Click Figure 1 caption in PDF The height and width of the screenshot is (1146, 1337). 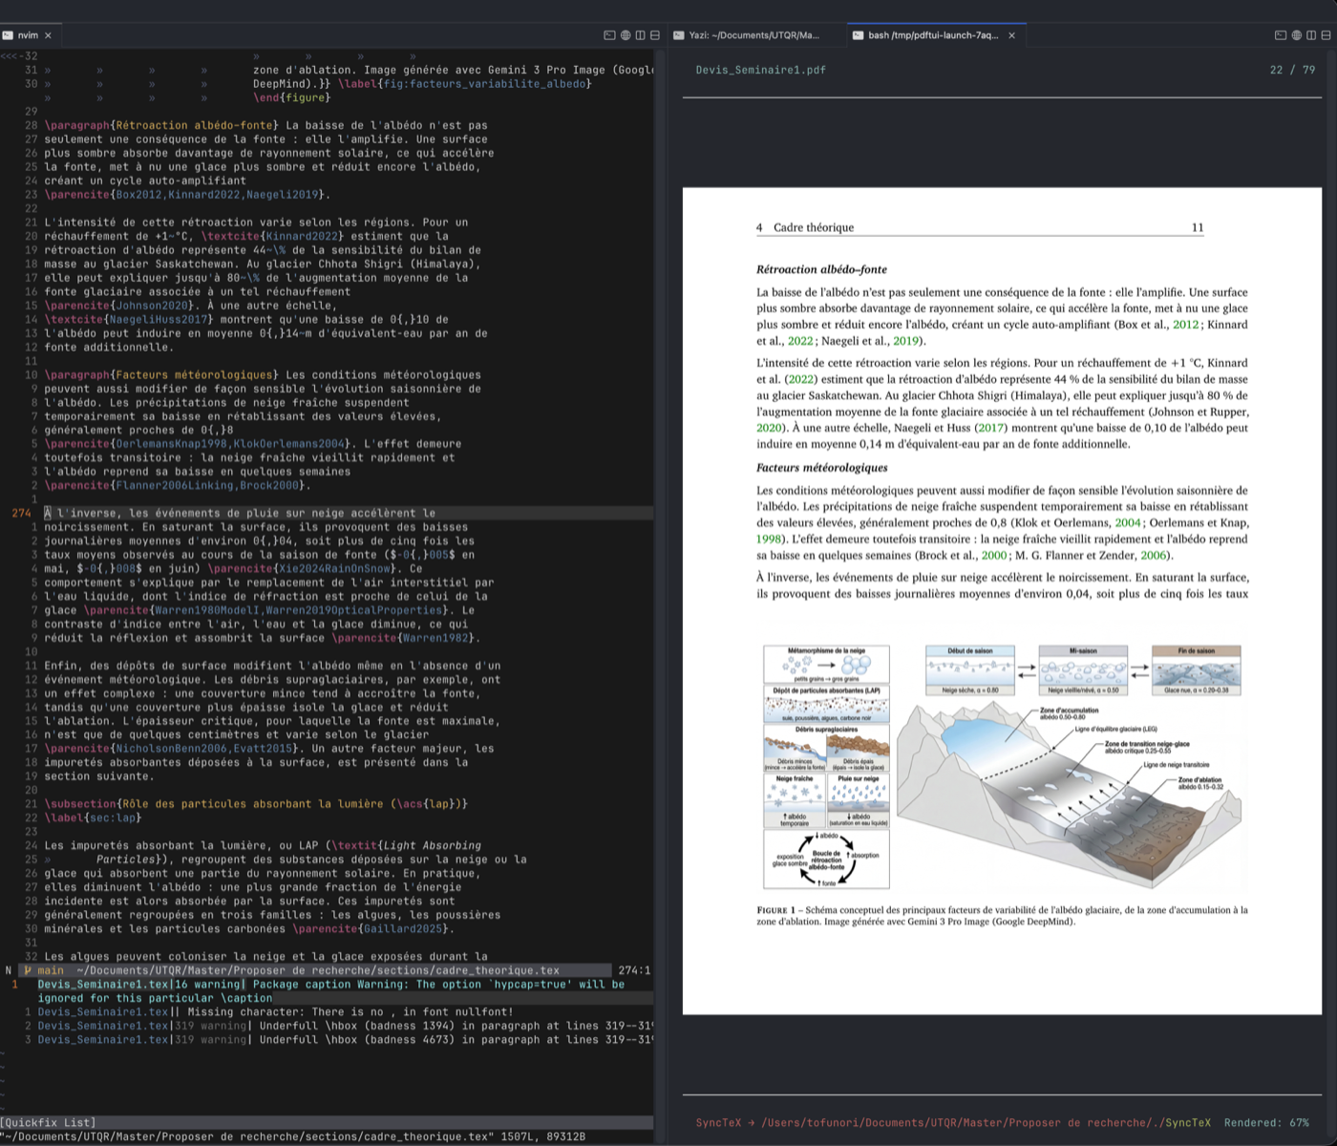tap(1002, 916)
